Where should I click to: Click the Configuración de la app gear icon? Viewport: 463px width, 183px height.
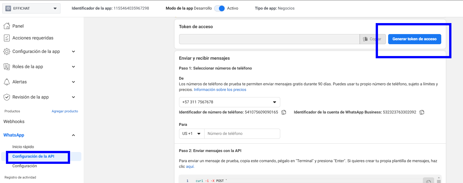click(x=7, y=52)
